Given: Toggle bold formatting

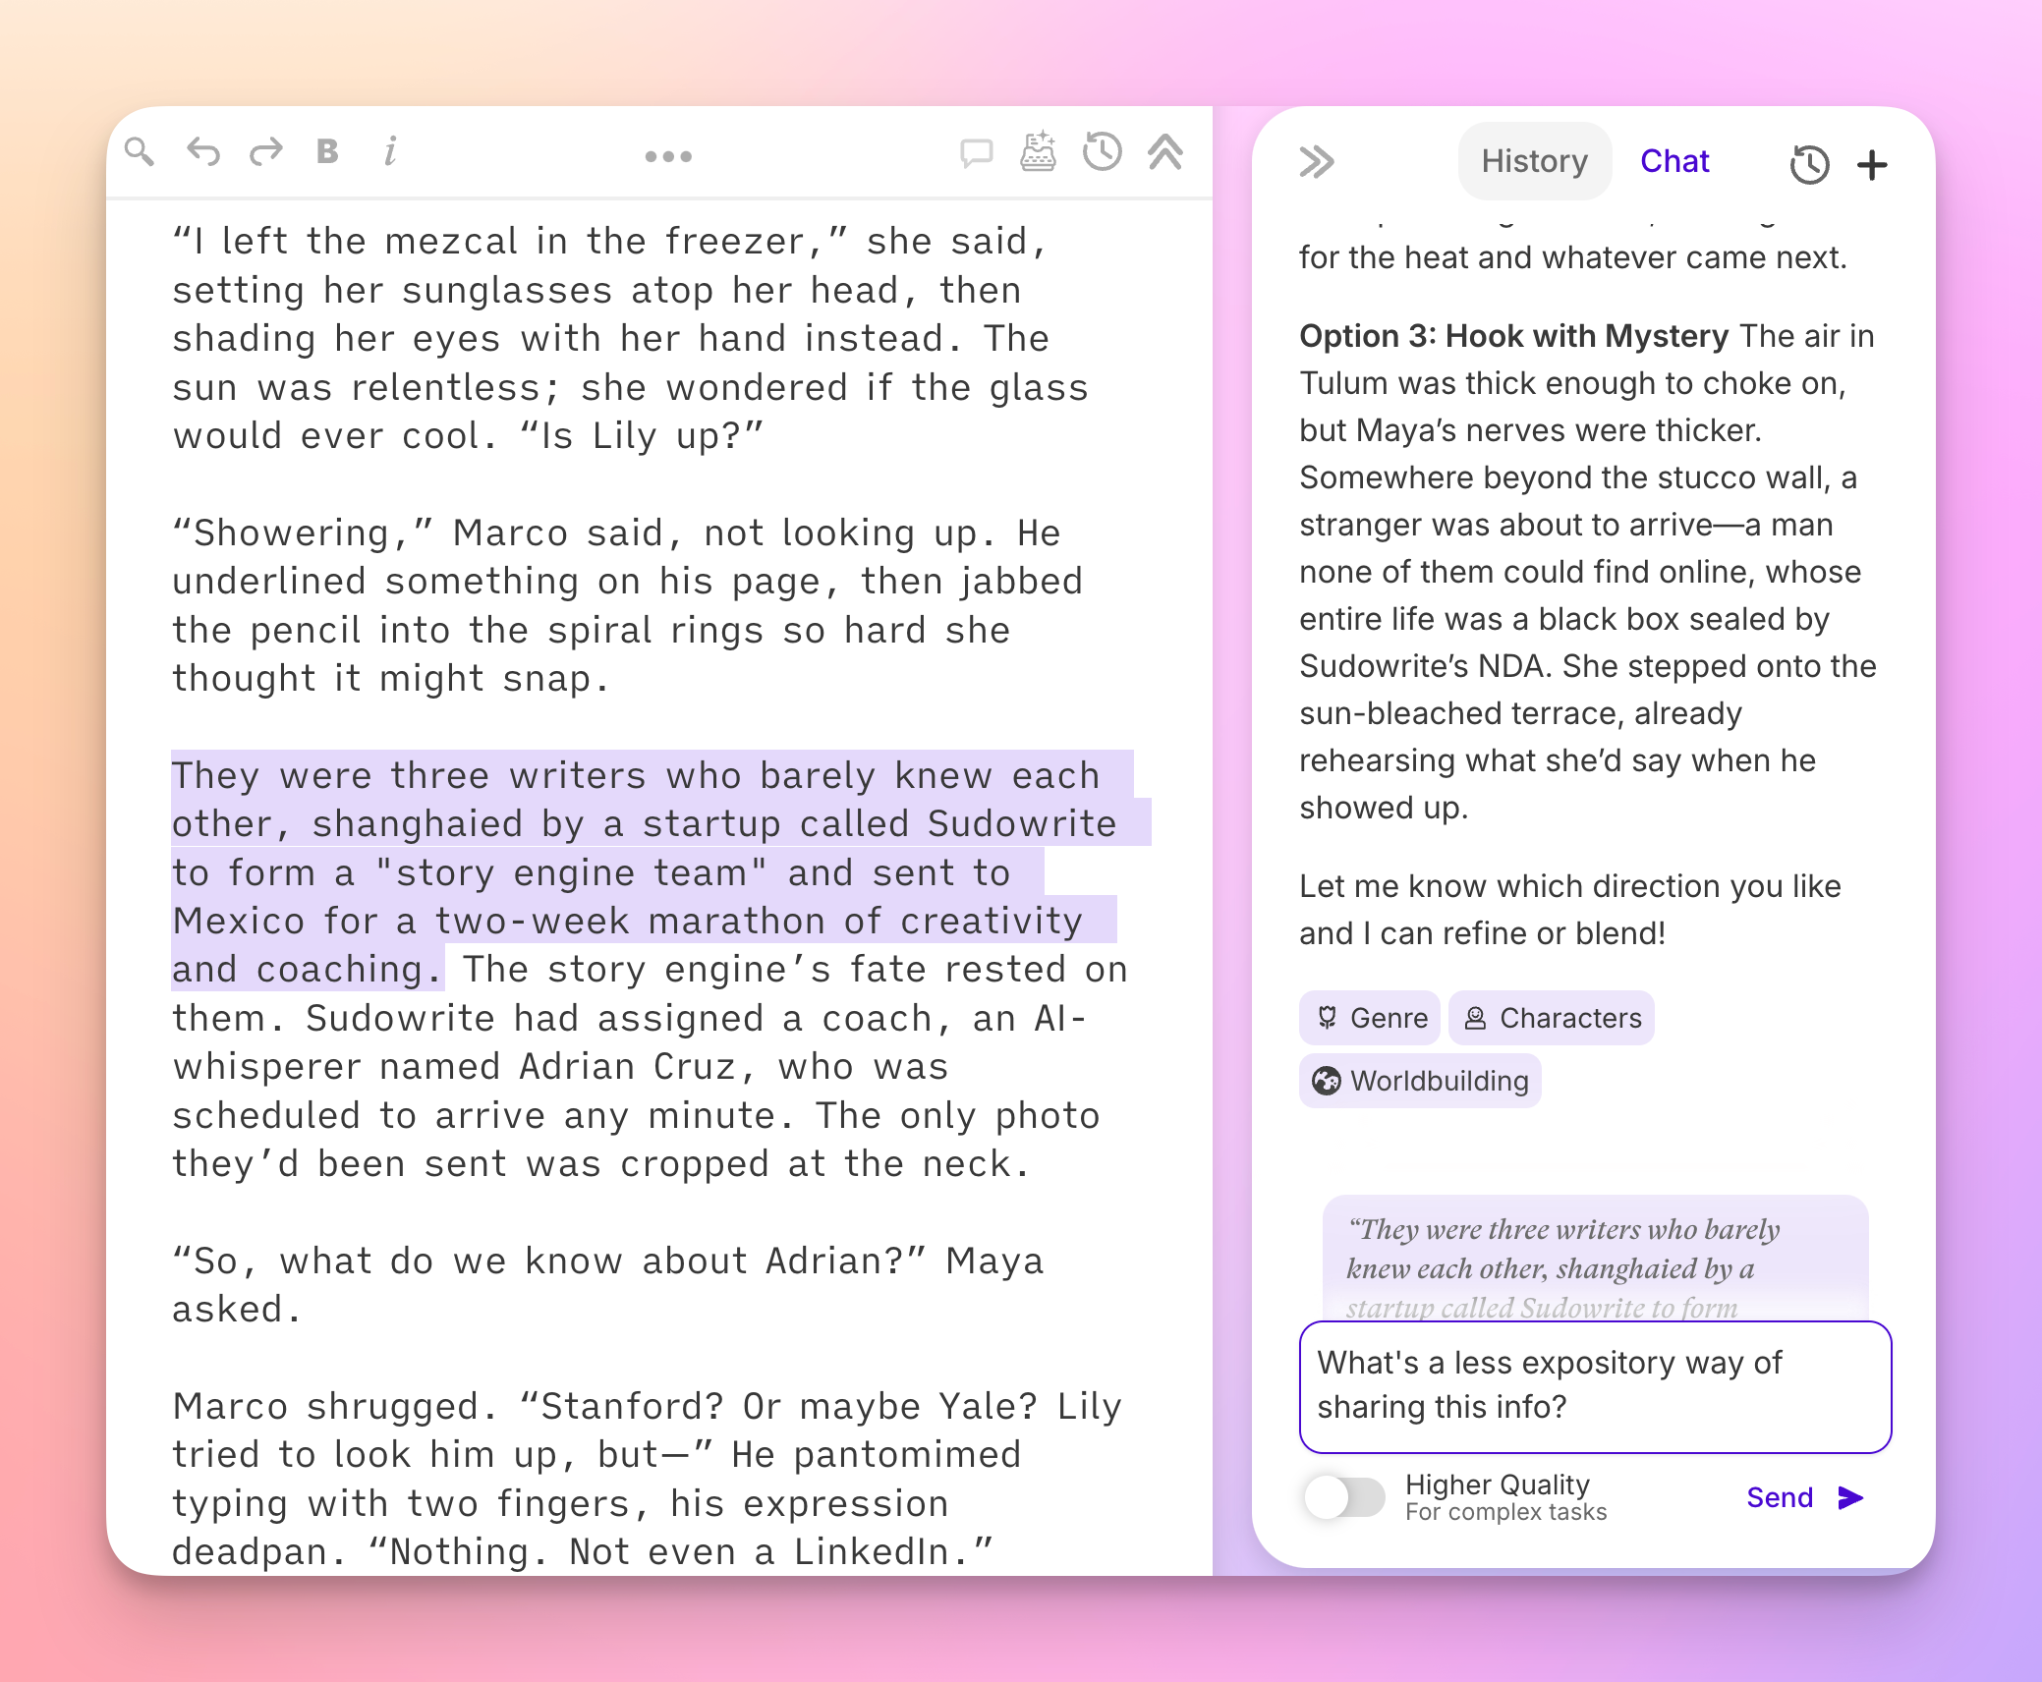Looking at the screenshot, I should (x=327, y=152).
